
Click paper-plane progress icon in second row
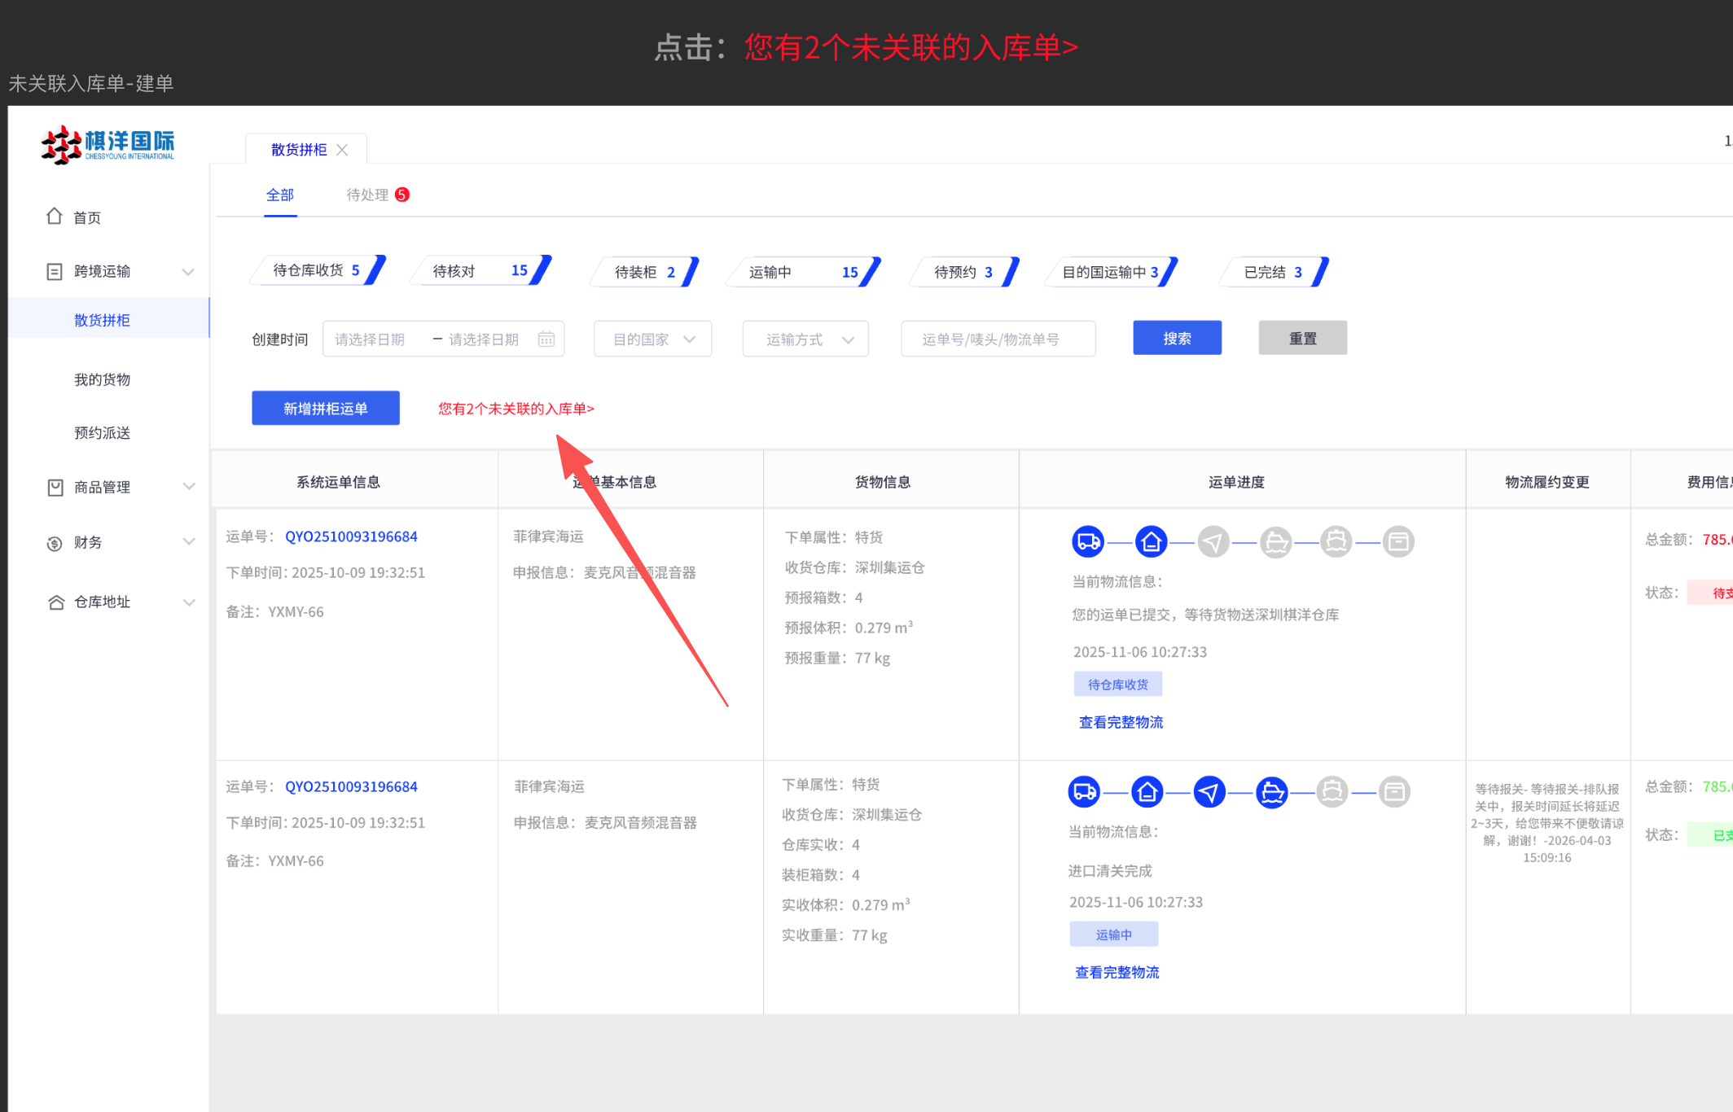pos(1209,791)
